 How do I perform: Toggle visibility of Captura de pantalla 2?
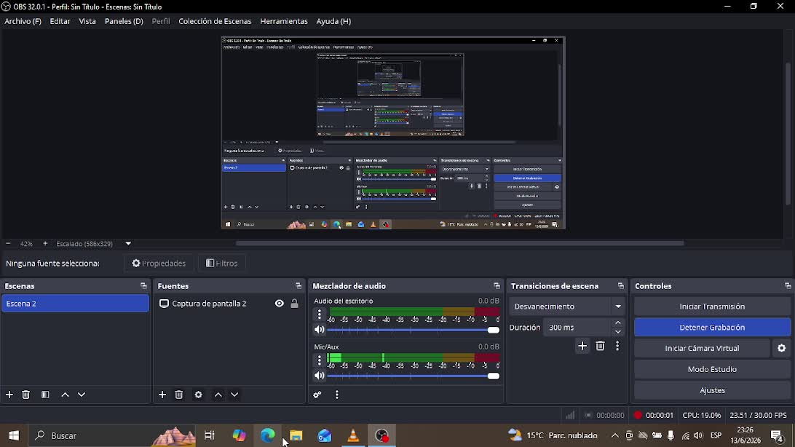pyautogui.click(x=280, y=304)
